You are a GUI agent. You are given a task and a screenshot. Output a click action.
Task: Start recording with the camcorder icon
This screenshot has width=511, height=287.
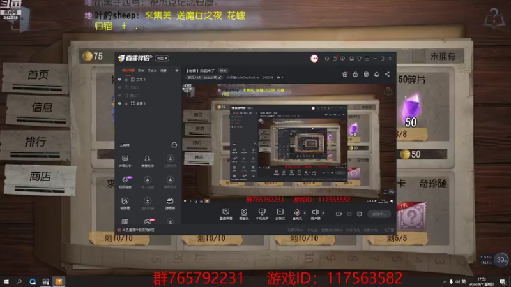click(x=339, y=214)
